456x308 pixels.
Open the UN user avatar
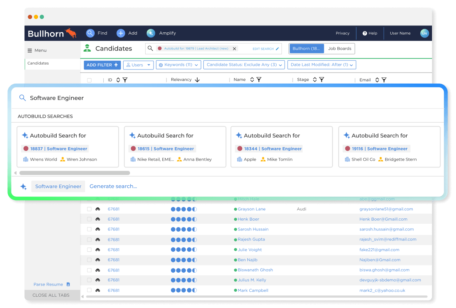pos(424,33)
